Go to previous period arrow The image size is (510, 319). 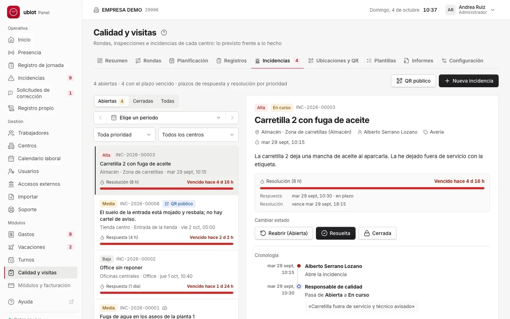click(100, 118)
